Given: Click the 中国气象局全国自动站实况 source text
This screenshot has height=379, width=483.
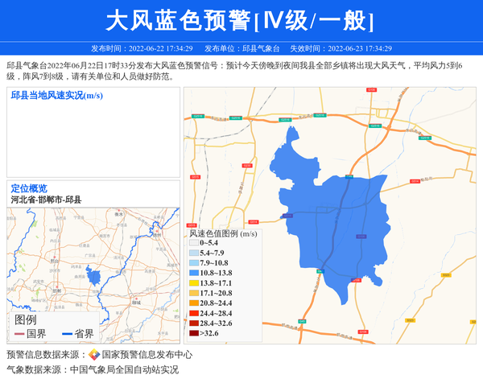Looking at the screenshot, I should (124, 370).
